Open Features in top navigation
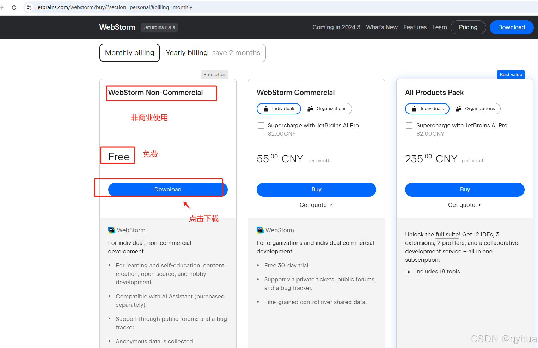The height and width of the screenshot is (348, 538). [x=415, y=27]
